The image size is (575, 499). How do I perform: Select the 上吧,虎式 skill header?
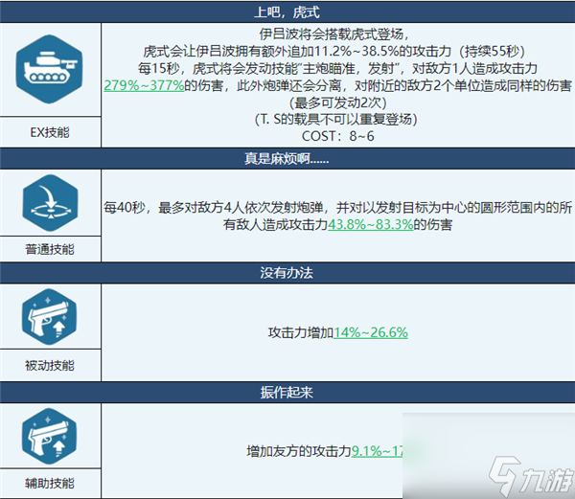(x=287, y=12)
